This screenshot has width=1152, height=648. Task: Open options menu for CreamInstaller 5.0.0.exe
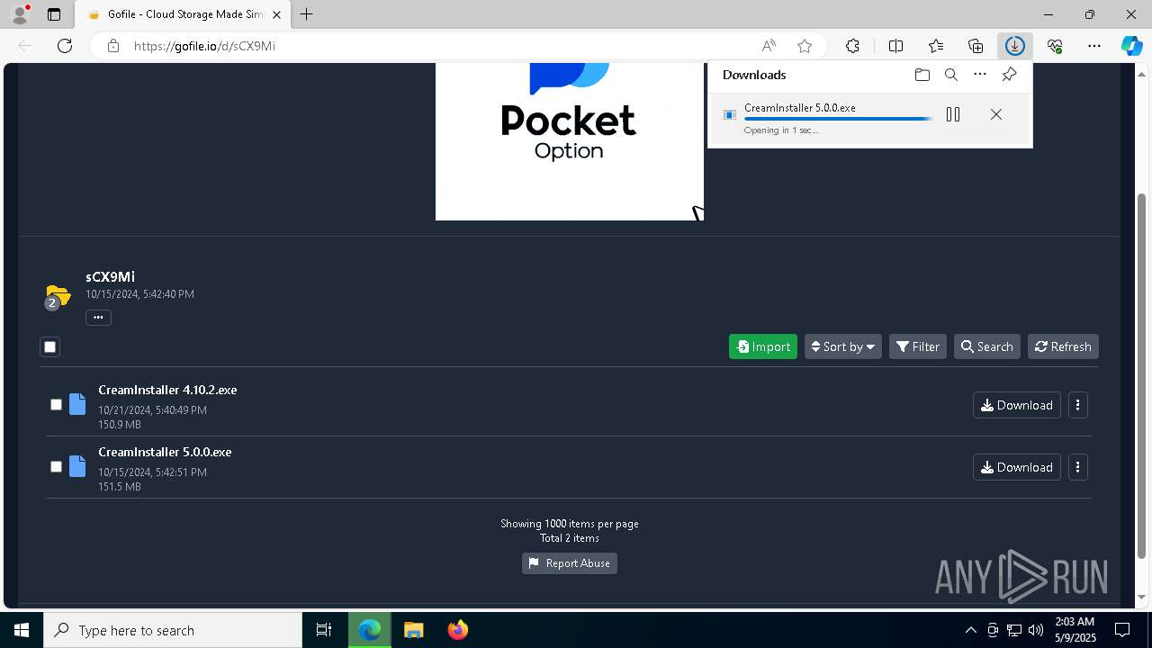1077,467
